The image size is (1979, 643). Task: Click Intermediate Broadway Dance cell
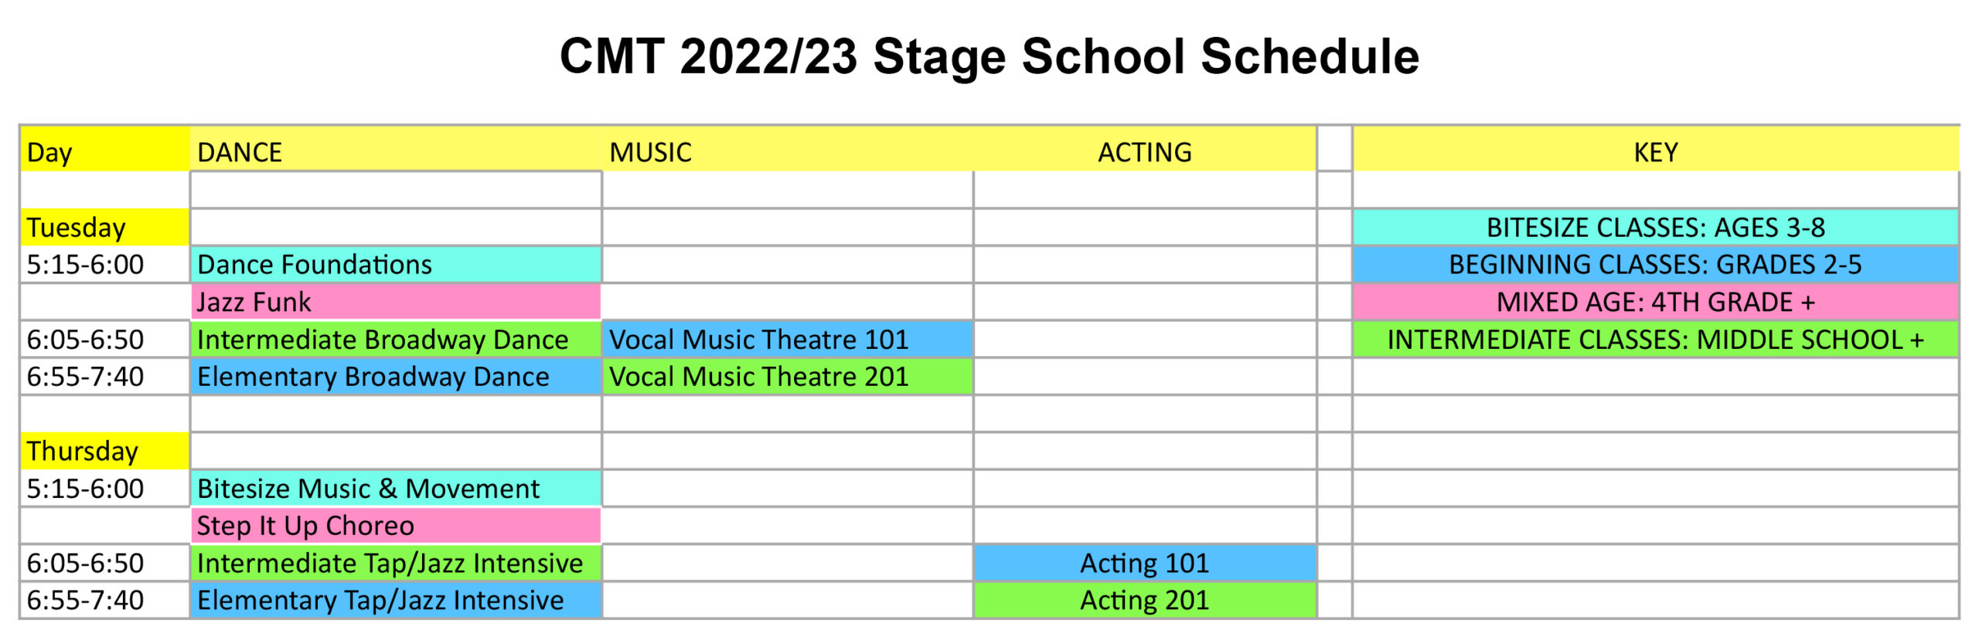[x=396, y=340]
